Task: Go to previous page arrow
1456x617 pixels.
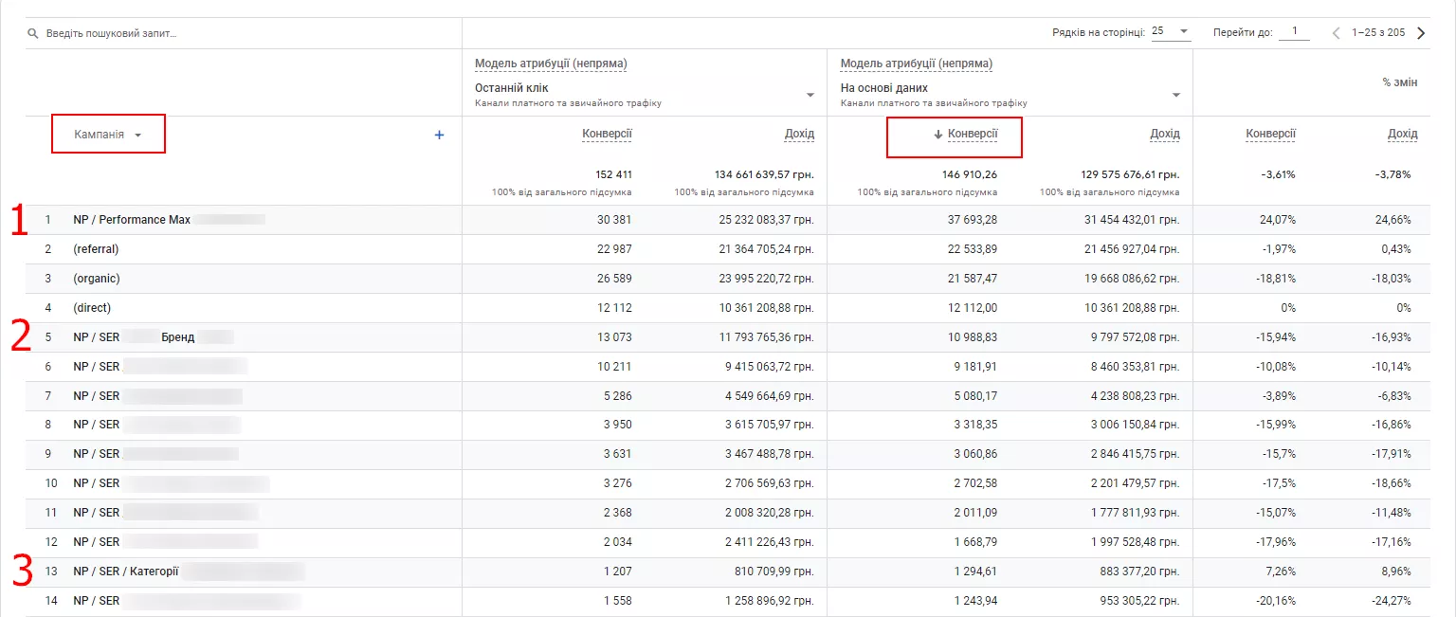Action: [1337, 33]
